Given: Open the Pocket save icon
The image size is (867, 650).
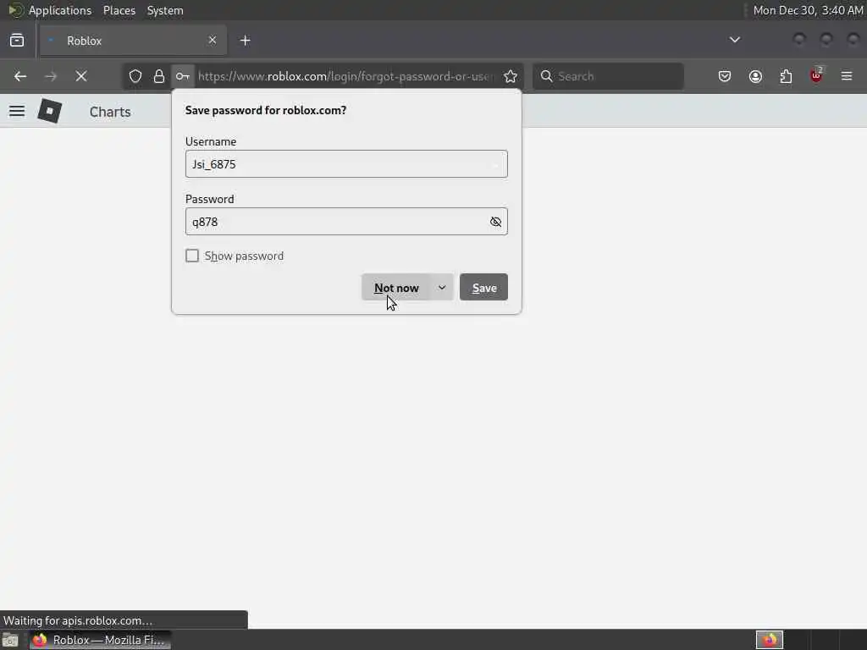Looking at the screenshot, I should pos(725,76).
